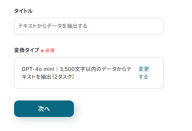The width and height of the screenshot is (192, 131).
Task: Click the red required asterisk icon
Action: [x=42, y=51]
